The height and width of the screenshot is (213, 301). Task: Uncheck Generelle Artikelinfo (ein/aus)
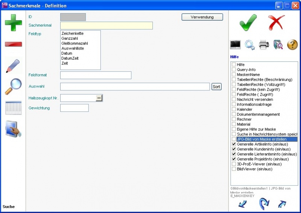tap(234, 144)
